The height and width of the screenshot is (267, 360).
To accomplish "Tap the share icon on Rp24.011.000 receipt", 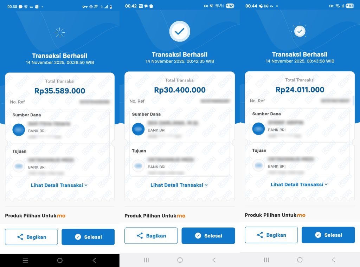I will click(260, 235).
